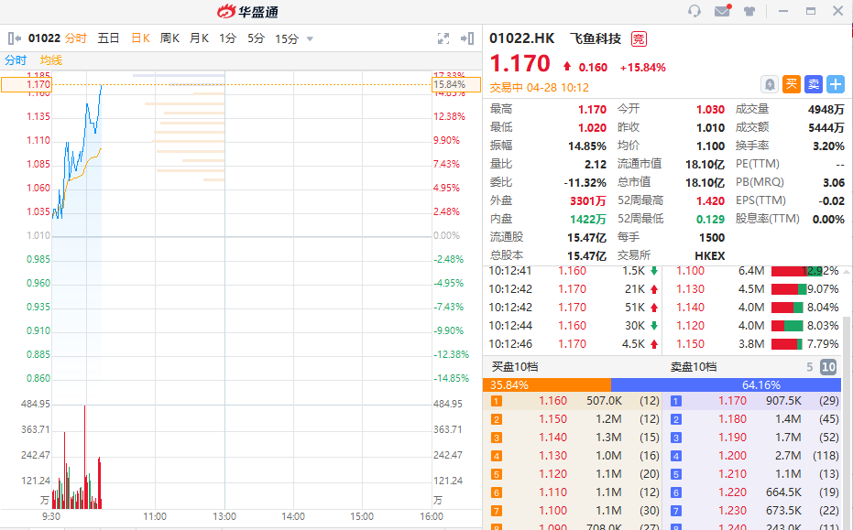Click the 总市值 18.10亿 value

tap(705, 183)
